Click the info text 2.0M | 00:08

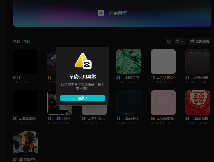161,82
